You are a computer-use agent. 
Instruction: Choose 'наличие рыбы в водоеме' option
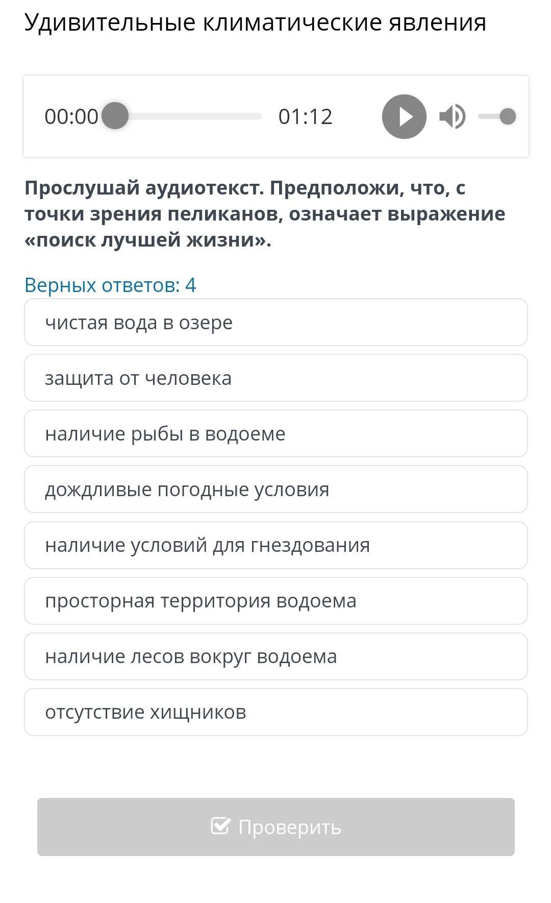(275, 434)
